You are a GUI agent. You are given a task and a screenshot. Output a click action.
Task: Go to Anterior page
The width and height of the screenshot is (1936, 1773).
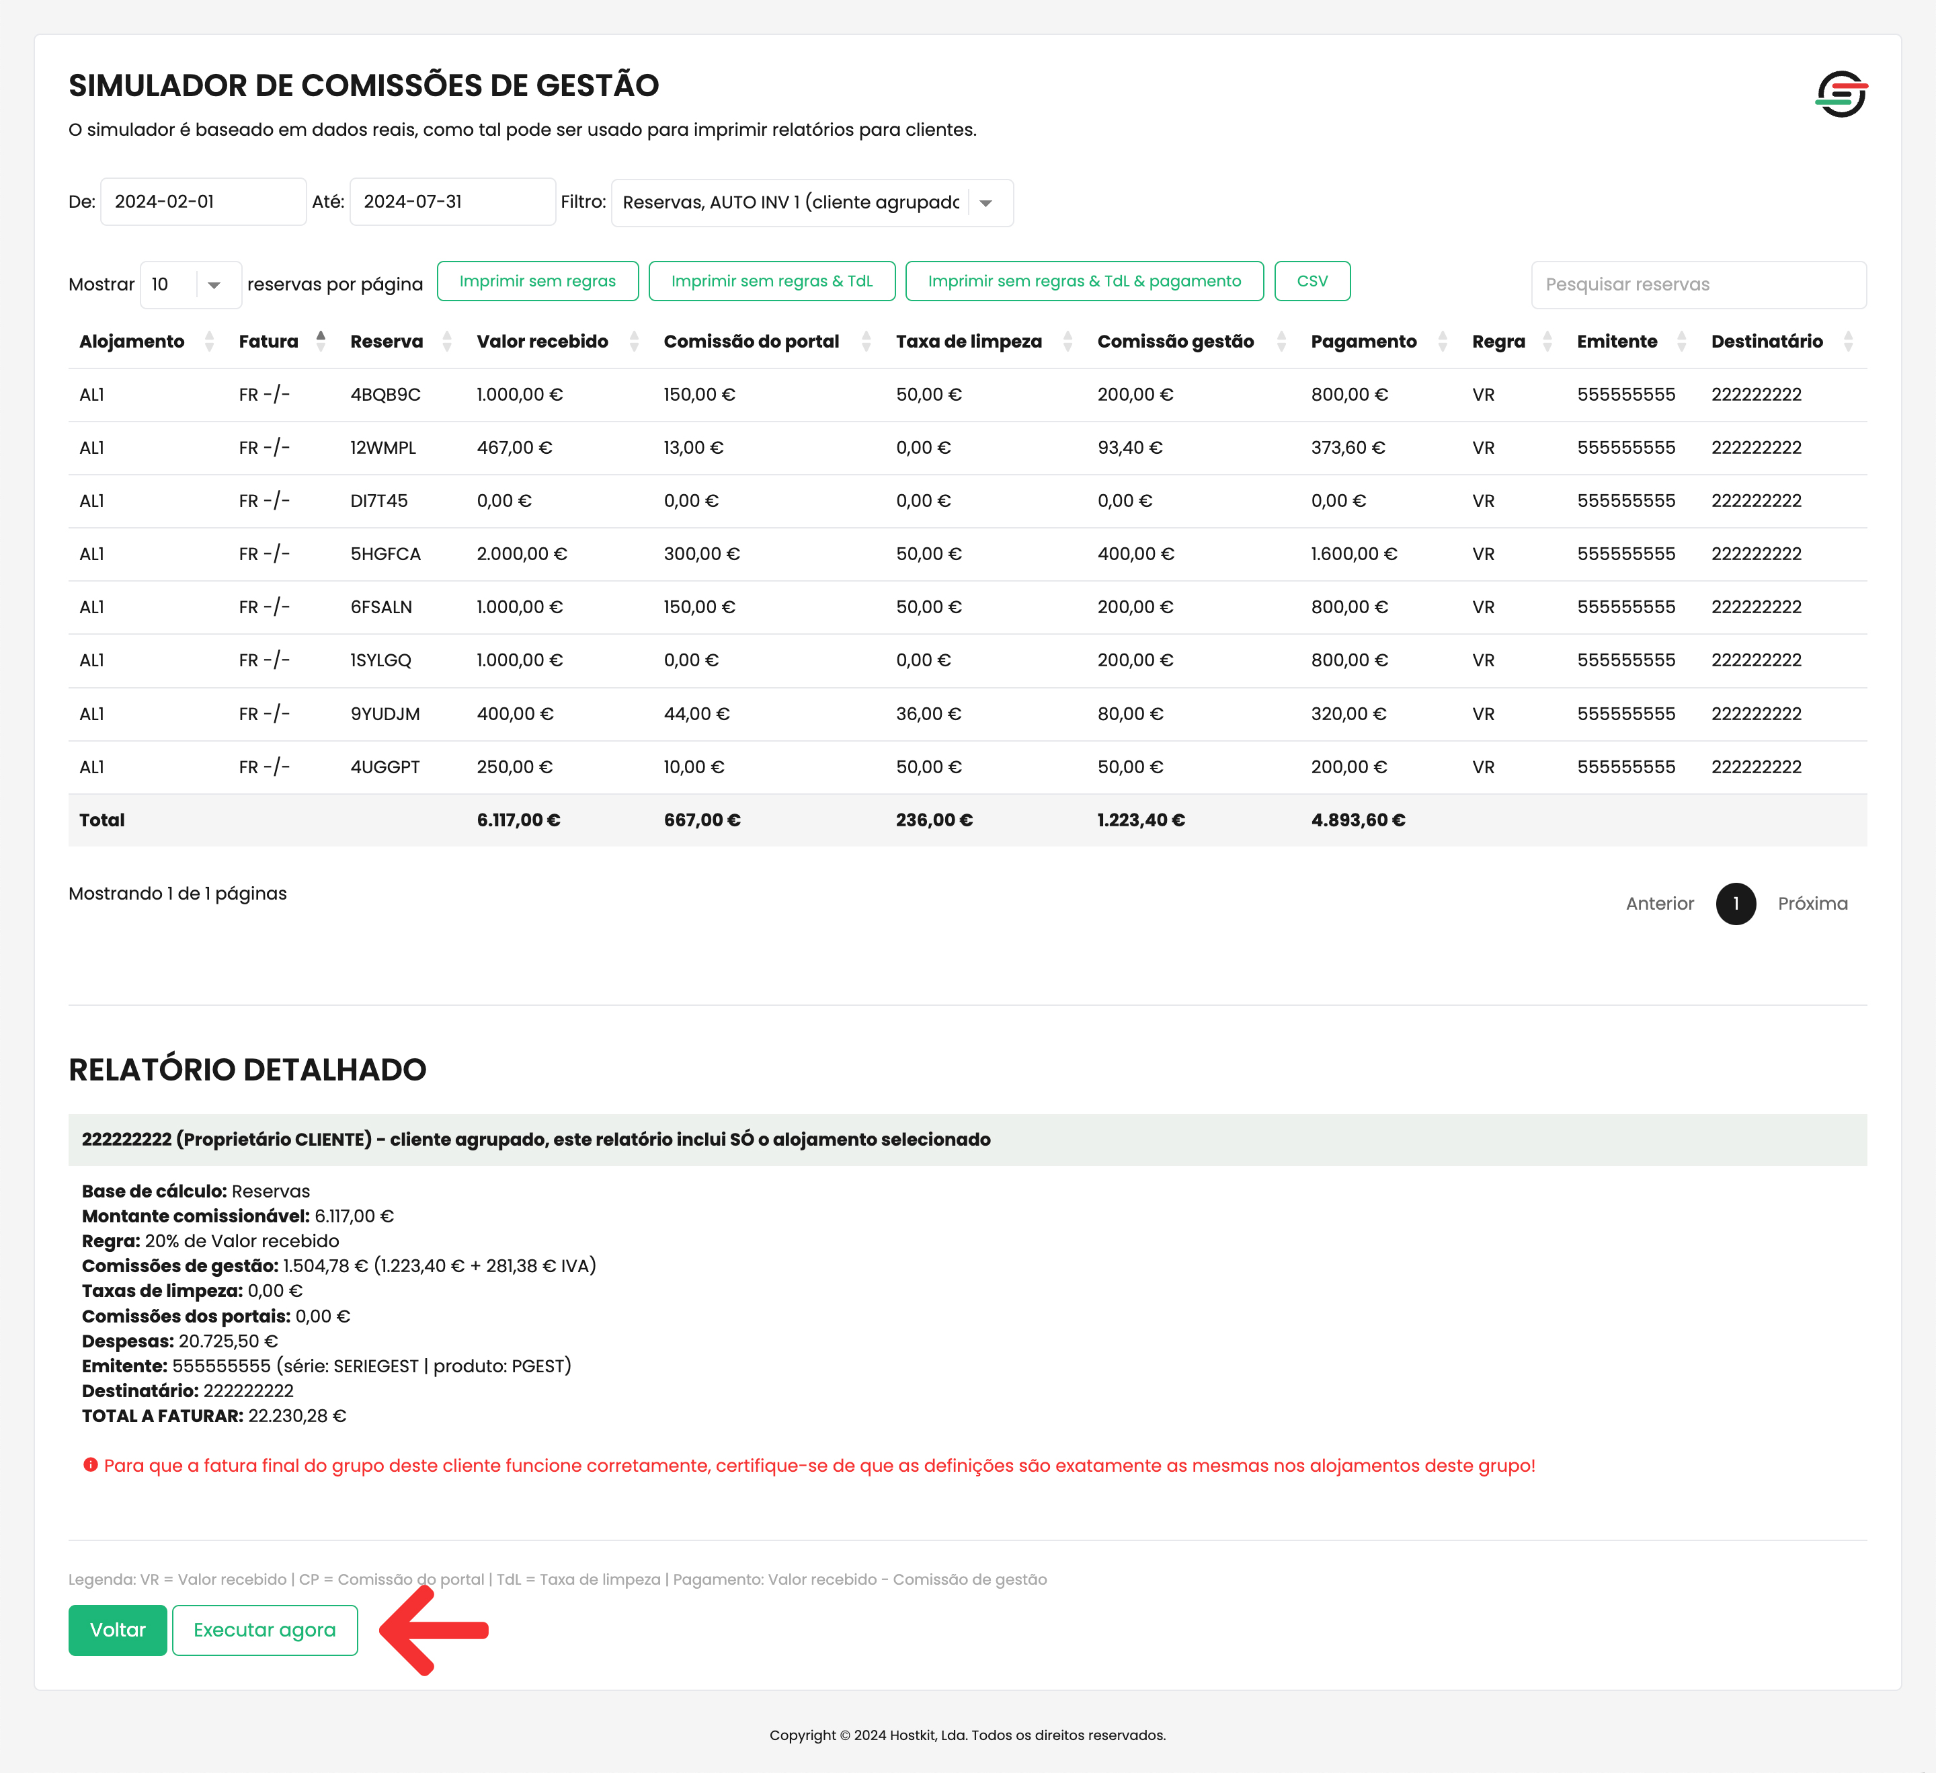pyautogui.click(x=1660, y=903)
